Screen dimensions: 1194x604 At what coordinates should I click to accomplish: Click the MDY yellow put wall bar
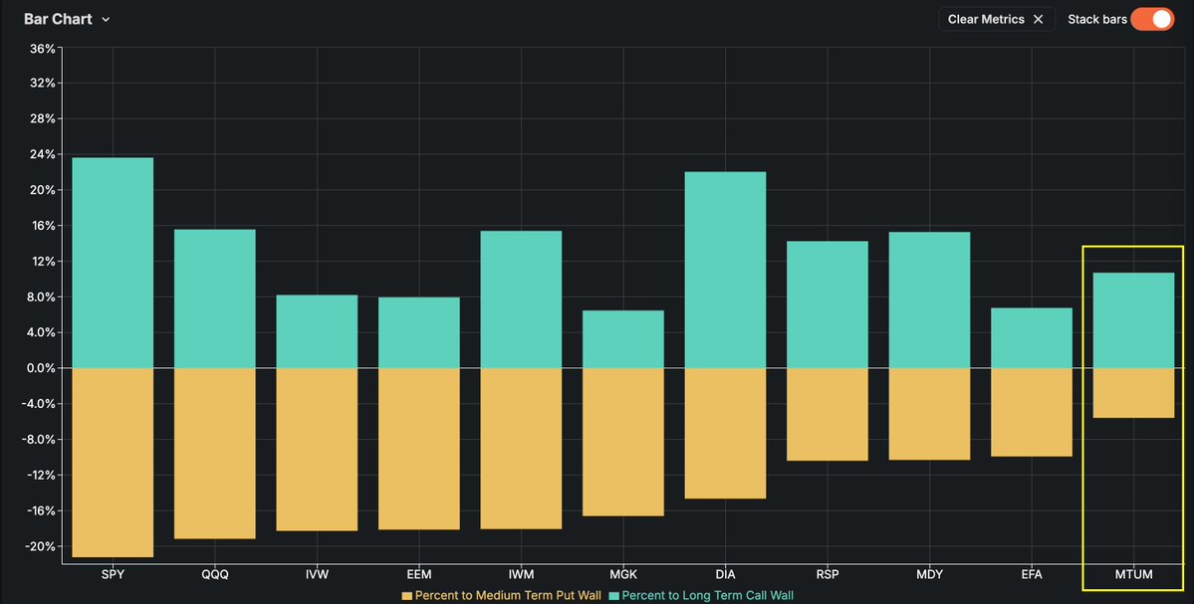click(929, 414)
